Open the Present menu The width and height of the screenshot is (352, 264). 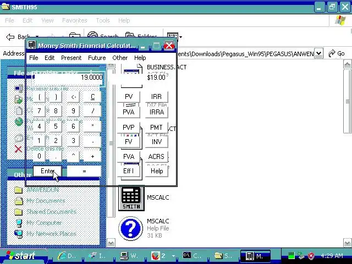pos(71,58)
